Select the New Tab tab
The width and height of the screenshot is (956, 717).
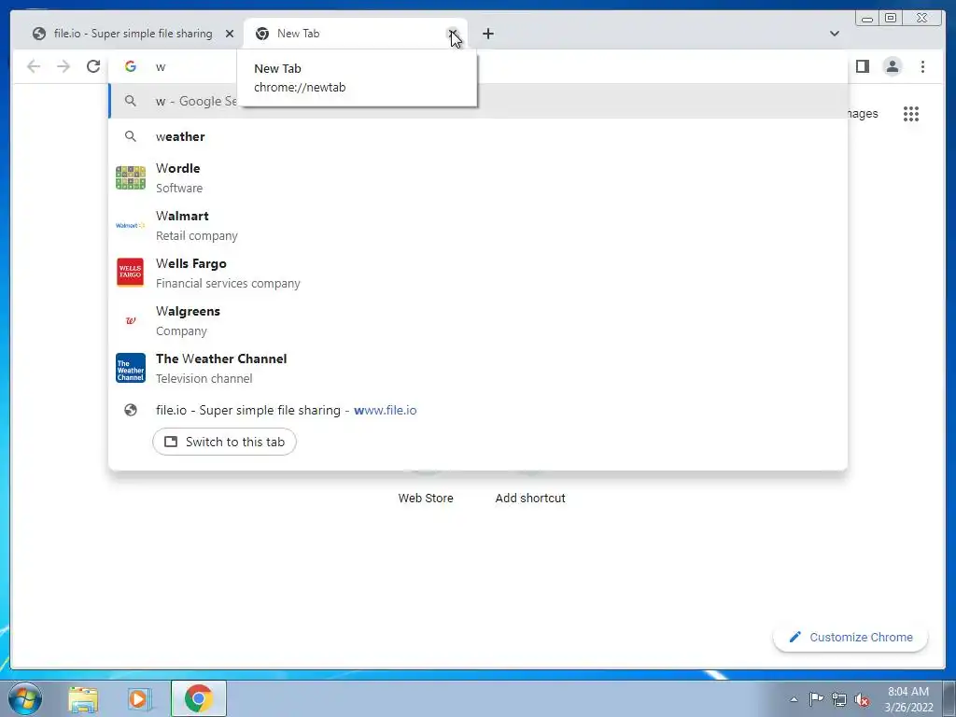354,34
